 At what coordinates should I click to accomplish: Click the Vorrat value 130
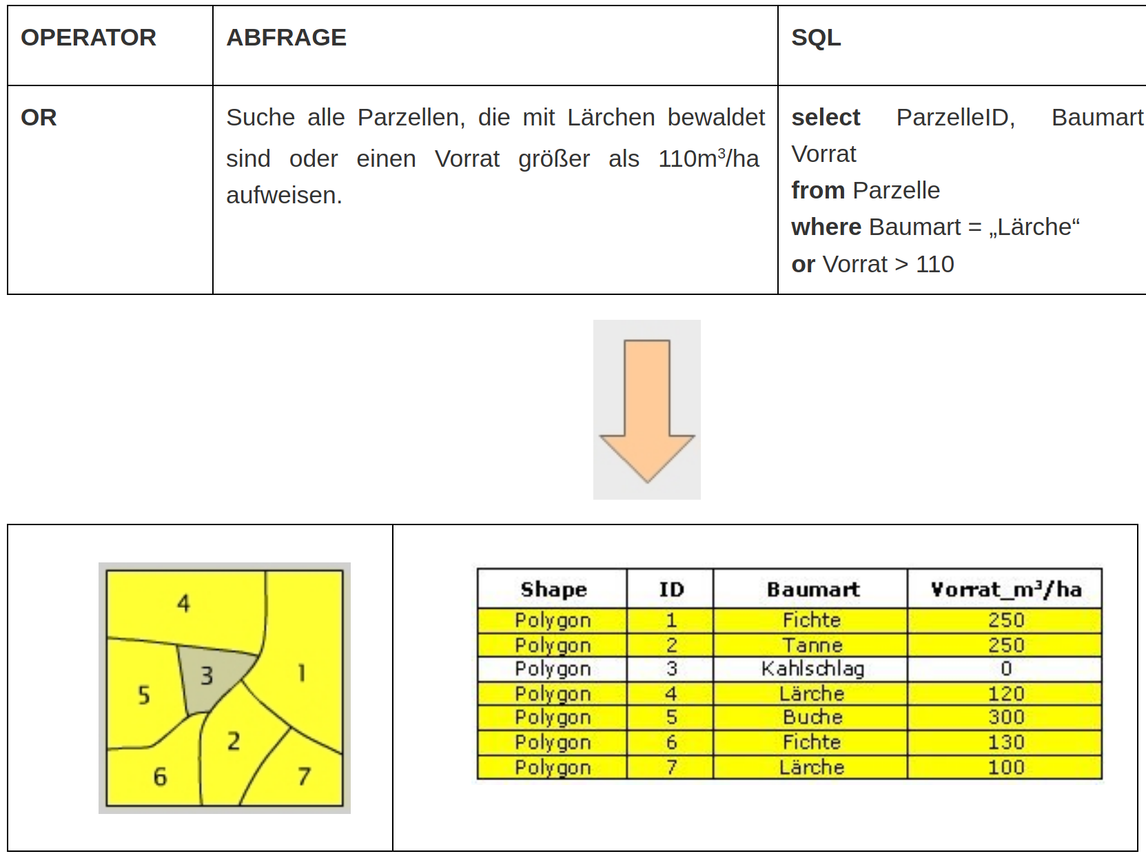(1005, 742)
